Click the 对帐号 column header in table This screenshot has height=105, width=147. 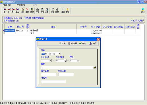pos(83,27)
